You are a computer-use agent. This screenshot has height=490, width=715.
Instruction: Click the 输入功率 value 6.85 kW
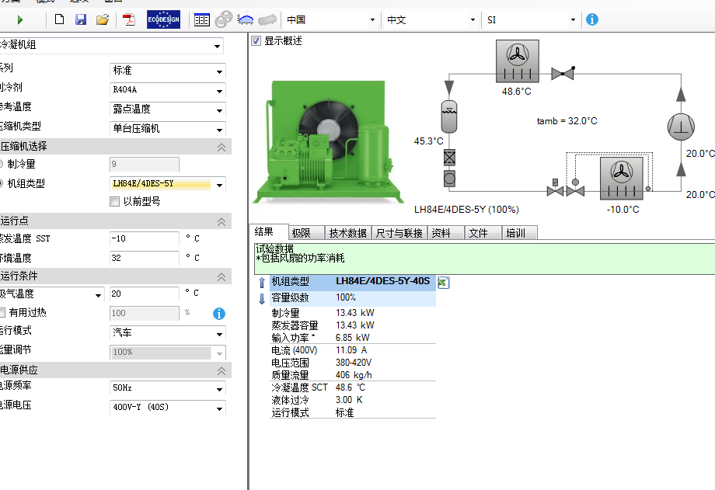pos(353,338)
